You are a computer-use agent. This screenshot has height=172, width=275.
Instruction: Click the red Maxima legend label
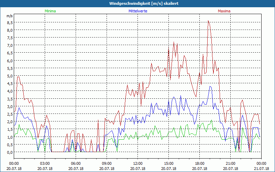pyautogui.click(x=224, y=11)
